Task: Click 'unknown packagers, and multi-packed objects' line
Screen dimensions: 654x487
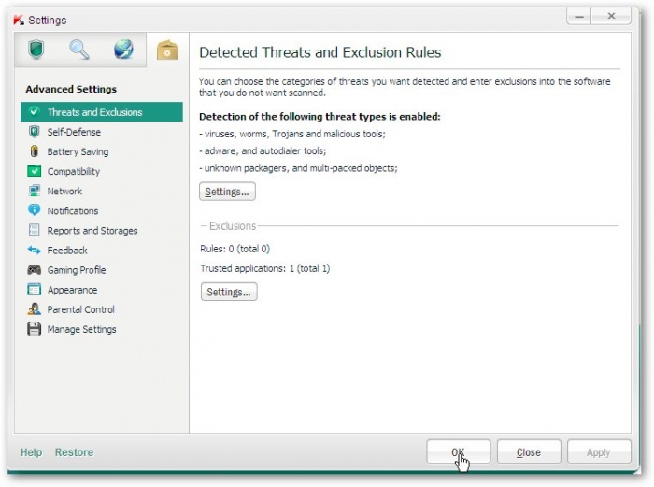Action: (x=298, y=168)
